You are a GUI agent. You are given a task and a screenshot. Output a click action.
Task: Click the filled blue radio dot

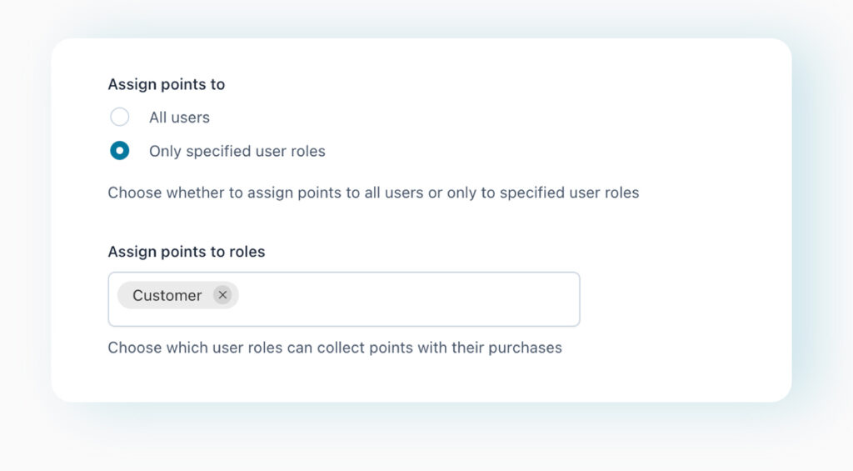pyautogui.click(x=120, y=152)
